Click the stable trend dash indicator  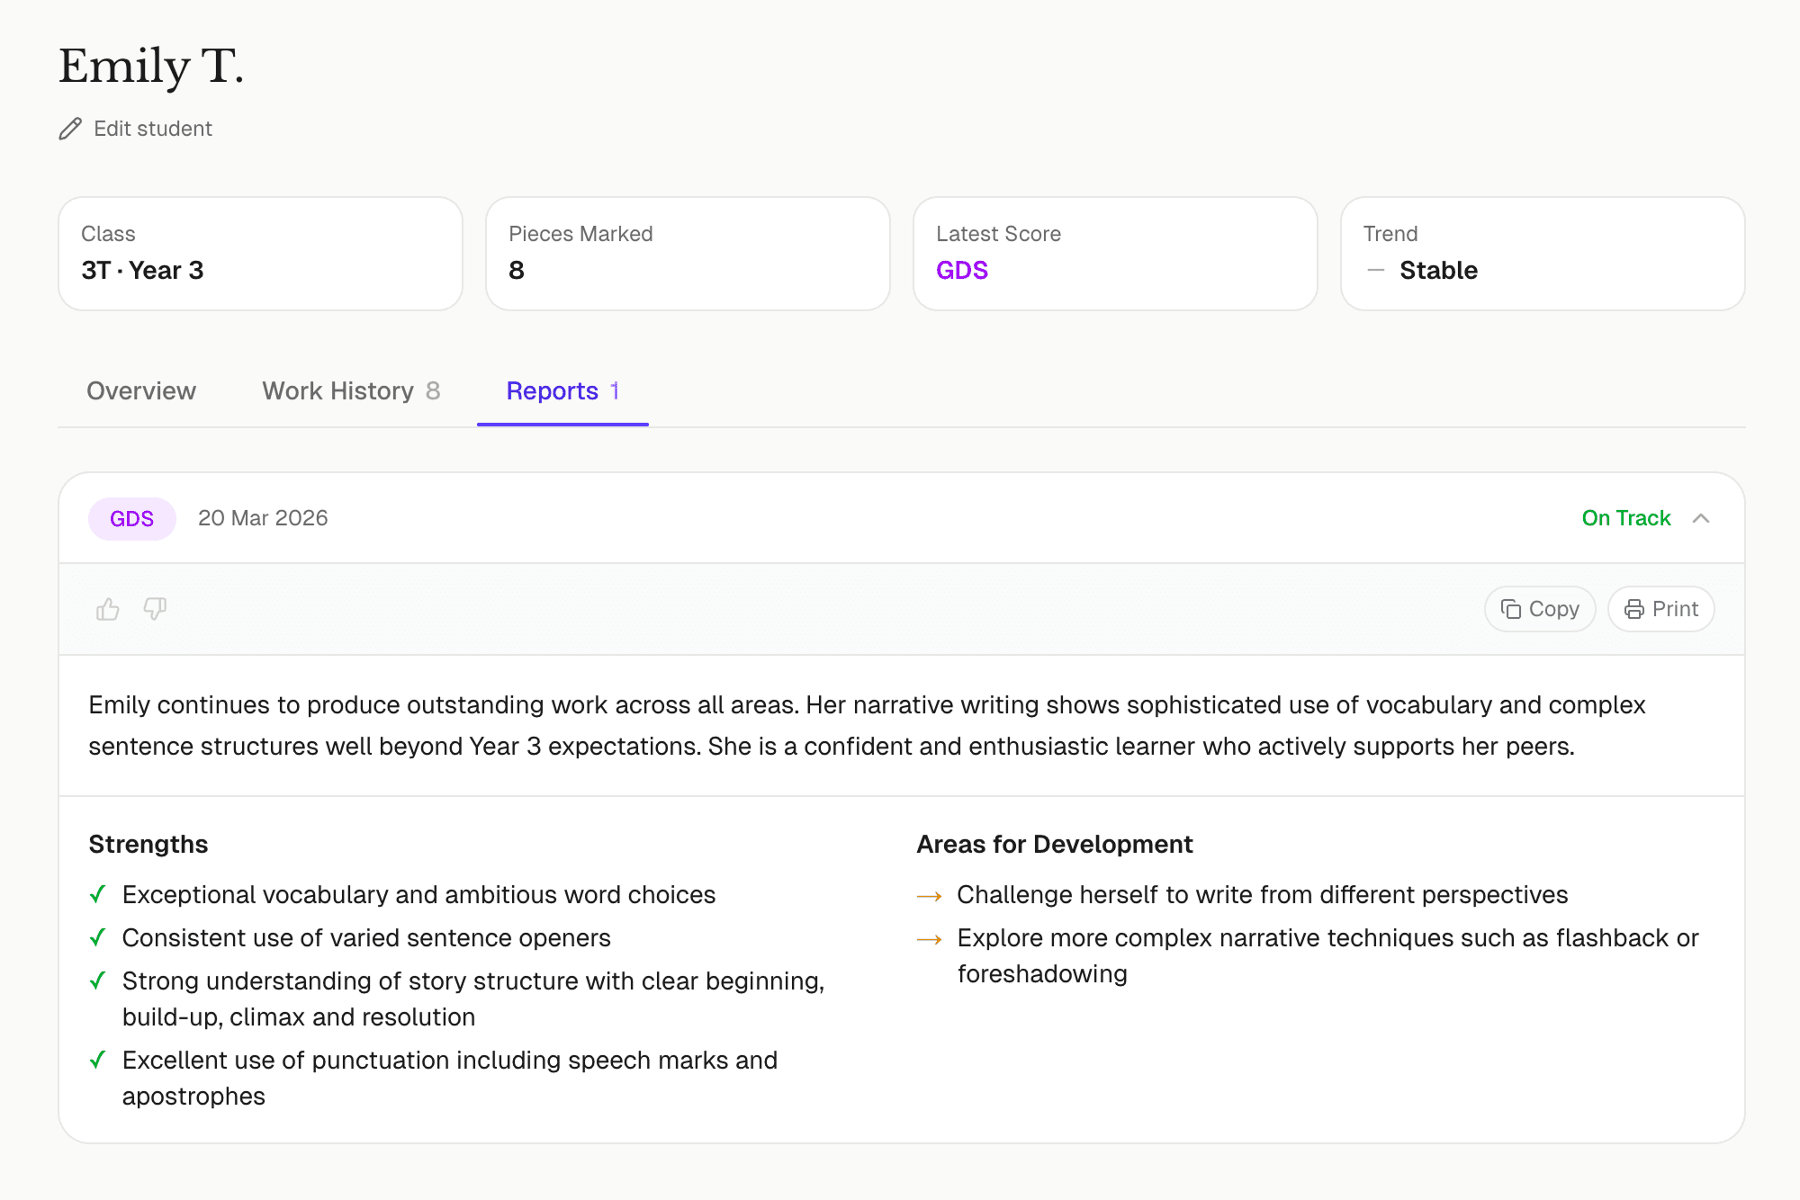(1375, 271)
